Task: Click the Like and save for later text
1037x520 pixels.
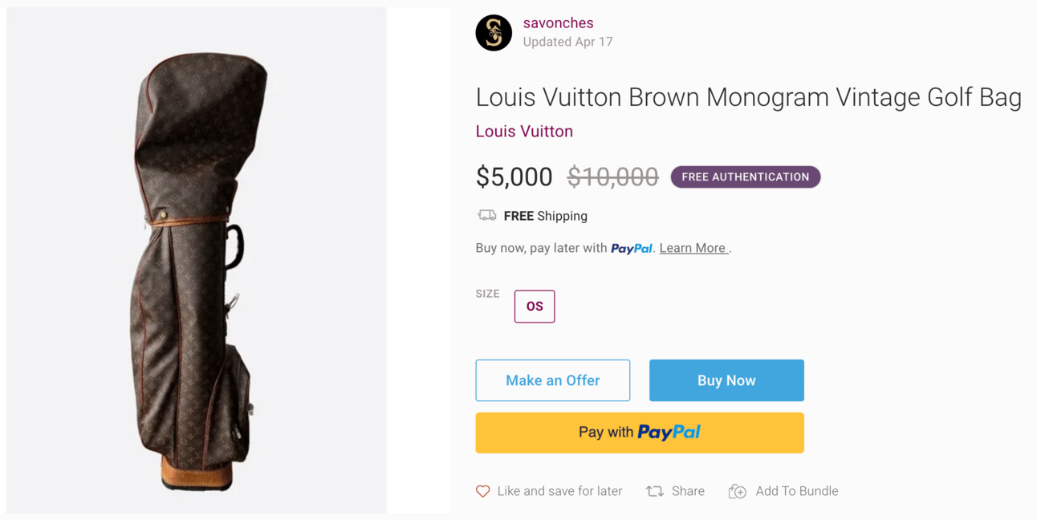Action: pyautogui.click(x=559, y=491)
